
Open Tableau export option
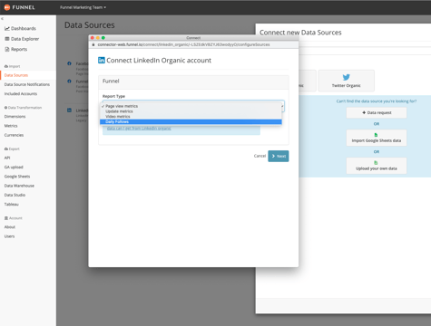point(11,205)
